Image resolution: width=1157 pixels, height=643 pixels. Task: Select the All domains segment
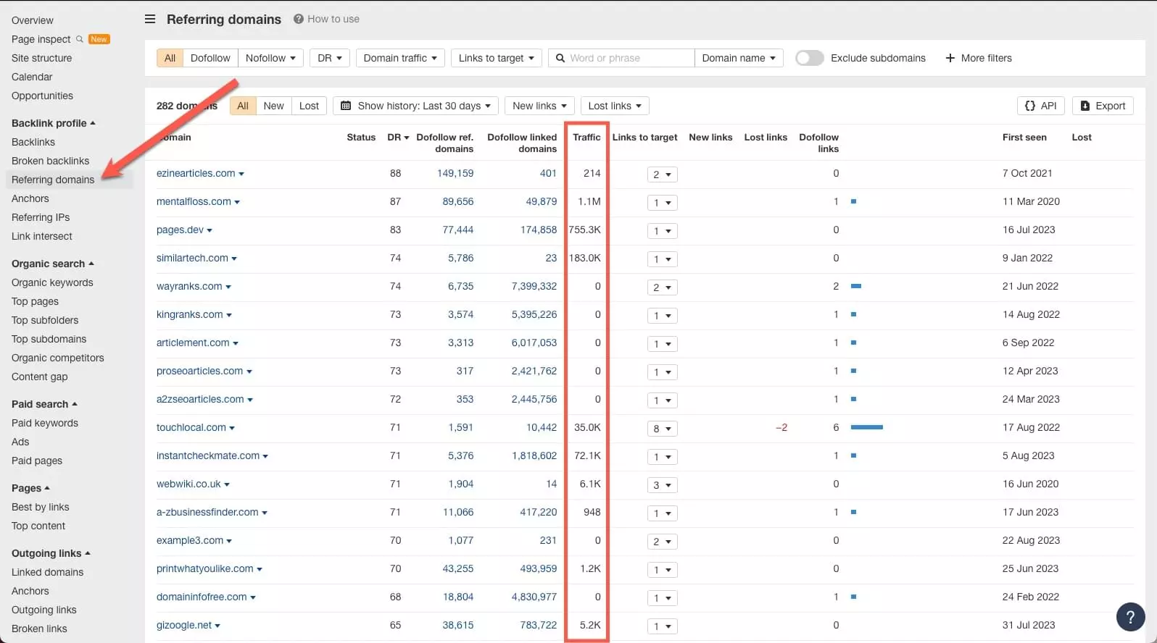[x=243, y=106]
